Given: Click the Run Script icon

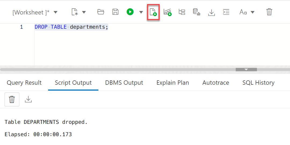Looking at the screenshot, I should [153, 12].
